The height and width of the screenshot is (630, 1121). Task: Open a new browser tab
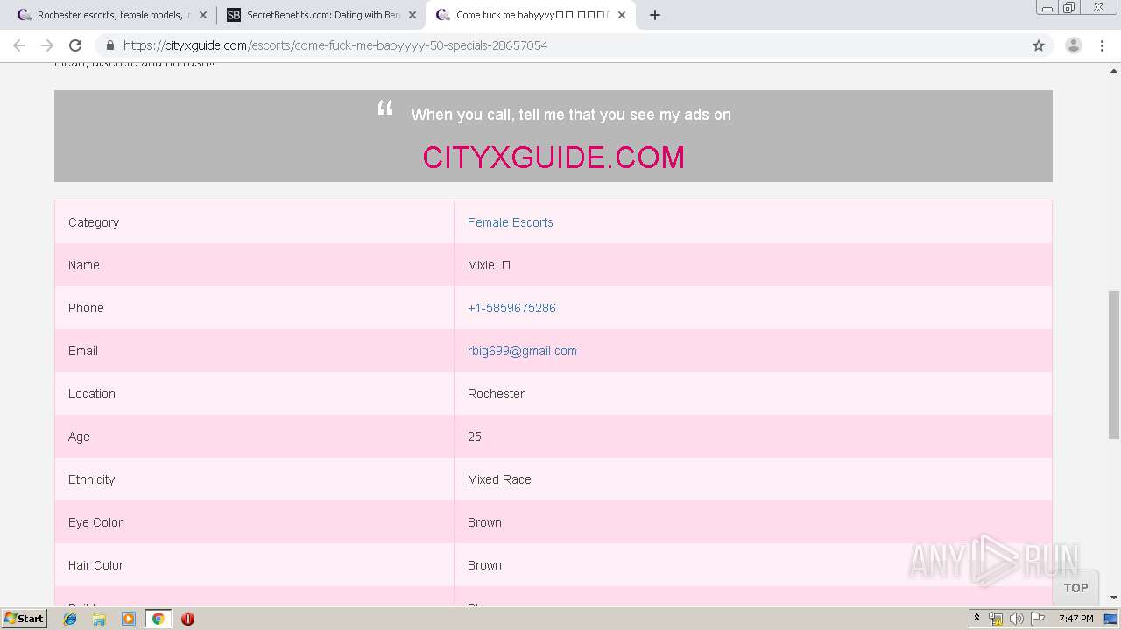point(655,15)
